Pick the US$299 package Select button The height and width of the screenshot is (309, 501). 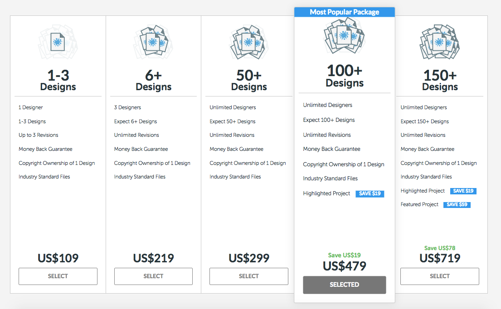click(x=249, y=276)
